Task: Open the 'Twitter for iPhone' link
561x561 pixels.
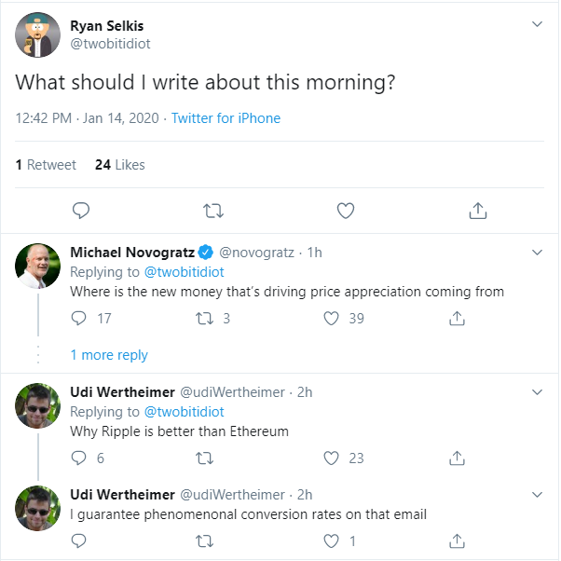Action: 226,118
